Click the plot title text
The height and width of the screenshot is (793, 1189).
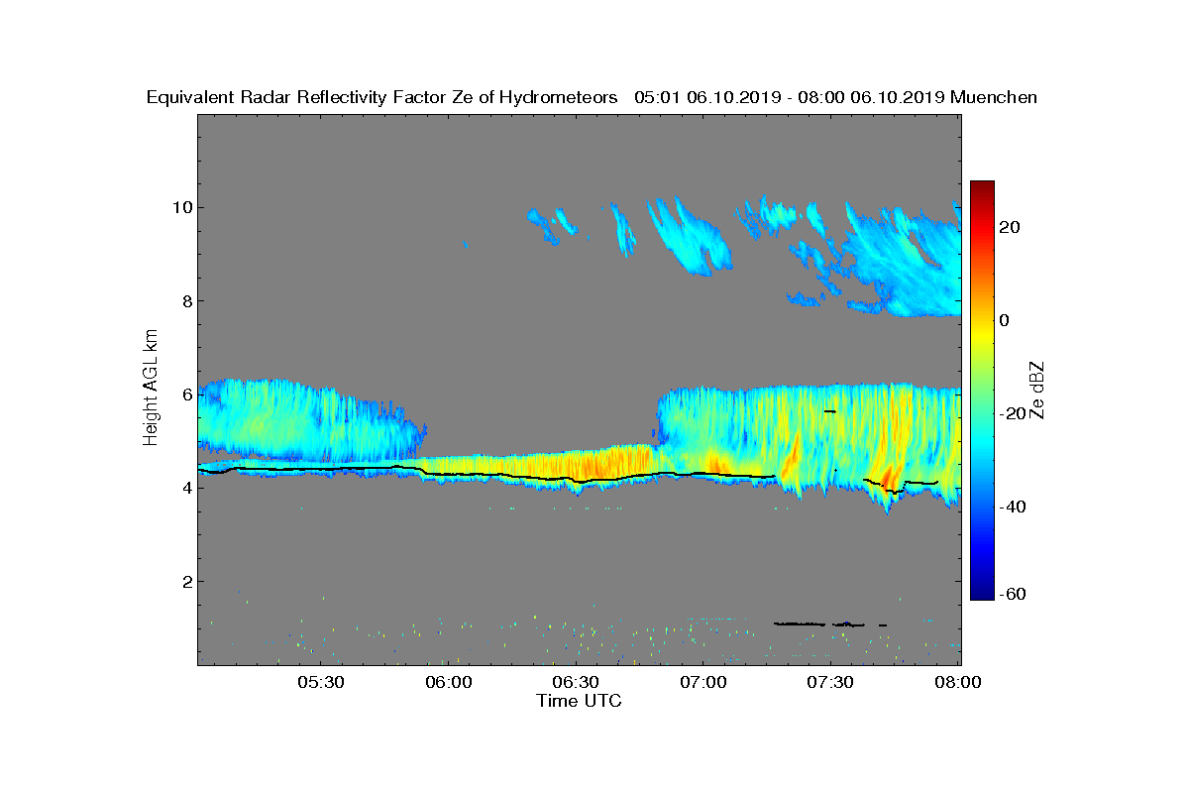coord(592,97)
